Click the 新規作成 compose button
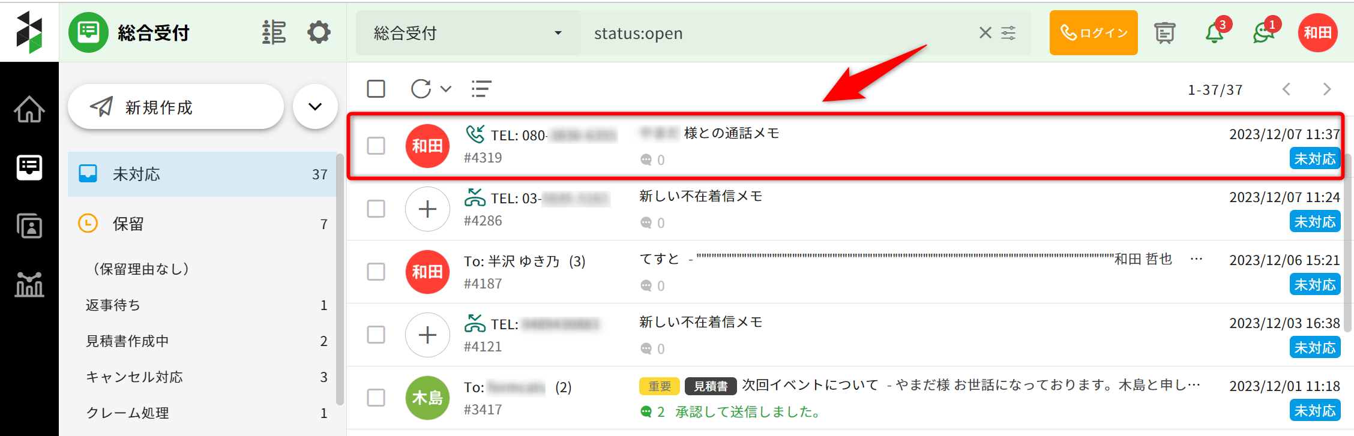This screenshot has height=436, width=1354. coord(175,107)
